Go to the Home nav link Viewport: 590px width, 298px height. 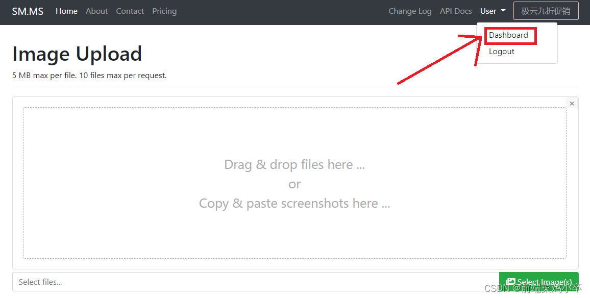pos(66,11)
